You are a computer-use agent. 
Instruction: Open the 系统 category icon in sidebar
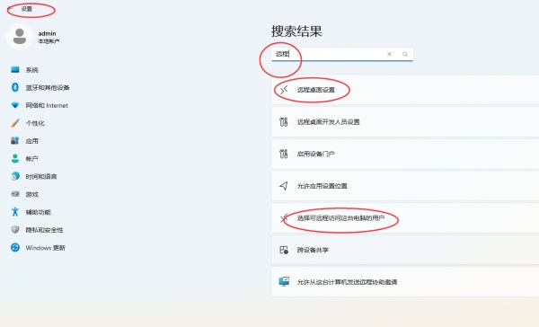click(15, 70)
